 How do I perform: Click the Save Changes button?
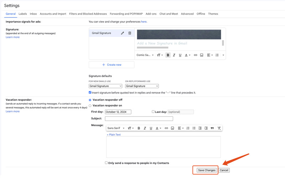(207, 170)
